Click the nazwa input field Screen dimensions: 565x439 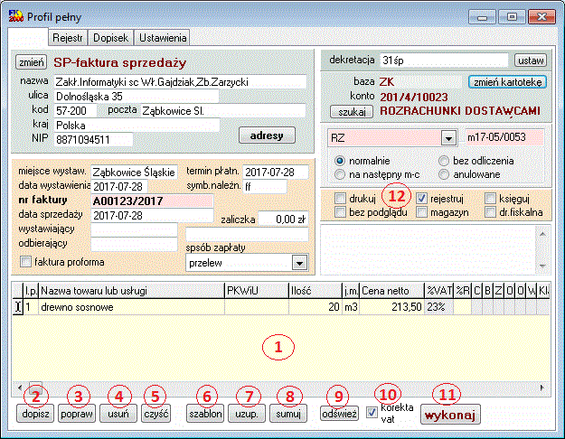180,82
